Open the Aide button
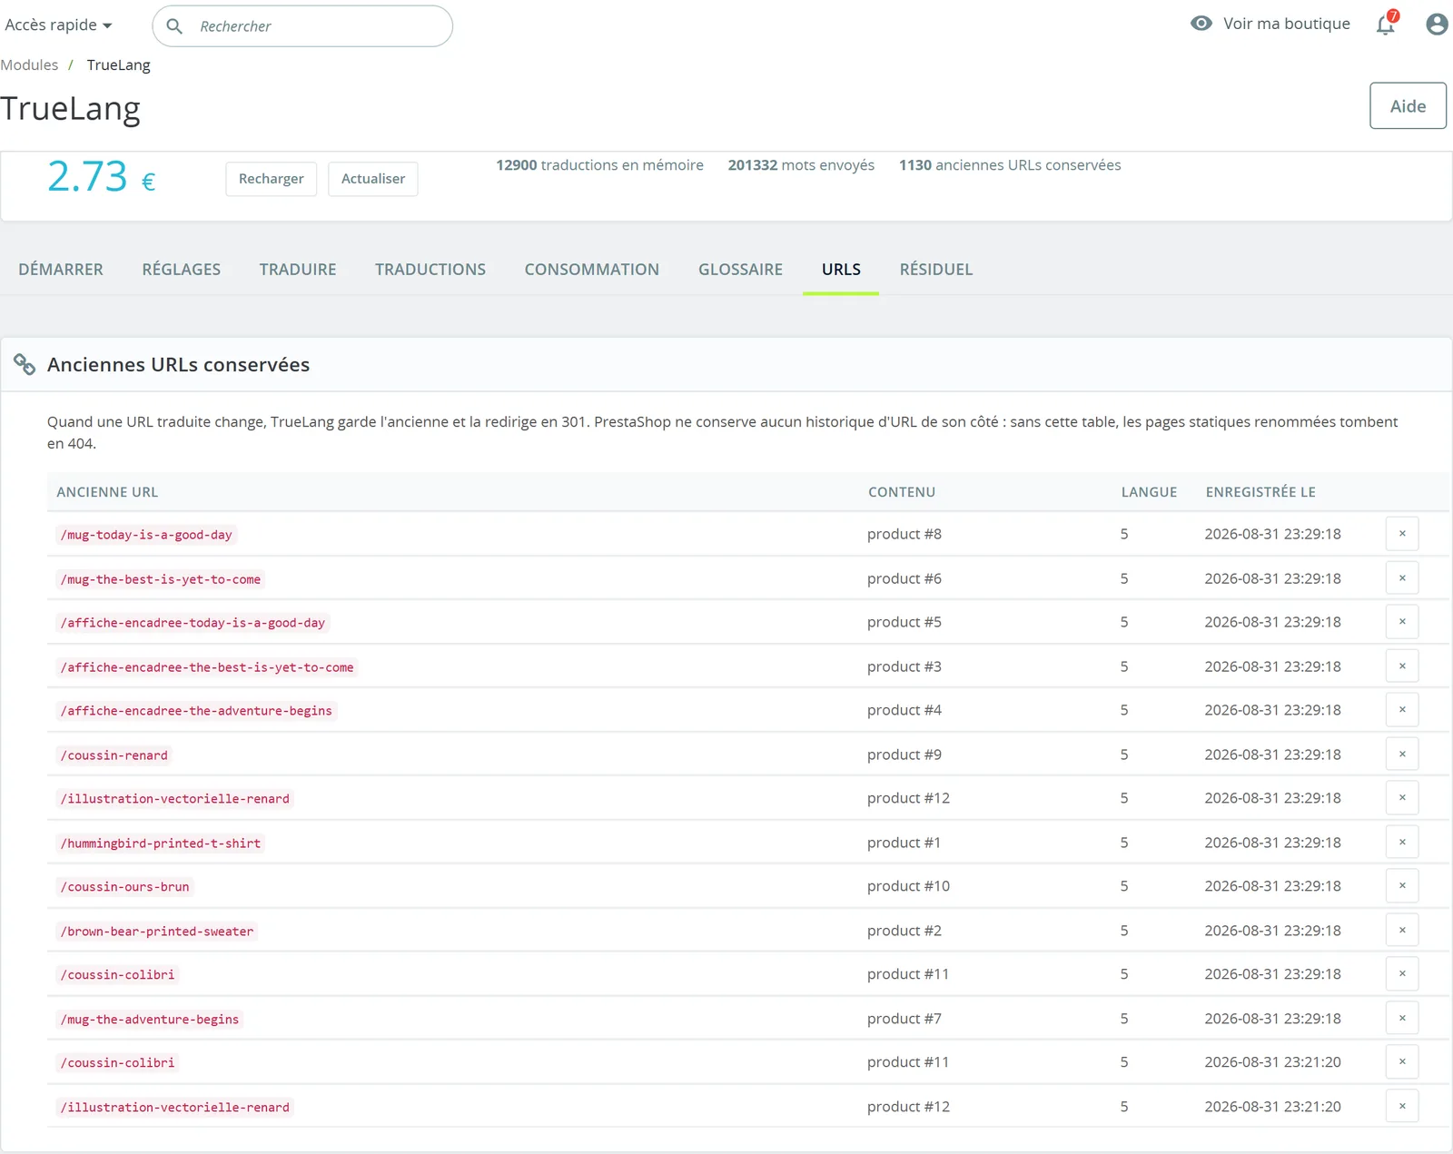This screenshot has height=1154, width=1453. (1408, 106)
